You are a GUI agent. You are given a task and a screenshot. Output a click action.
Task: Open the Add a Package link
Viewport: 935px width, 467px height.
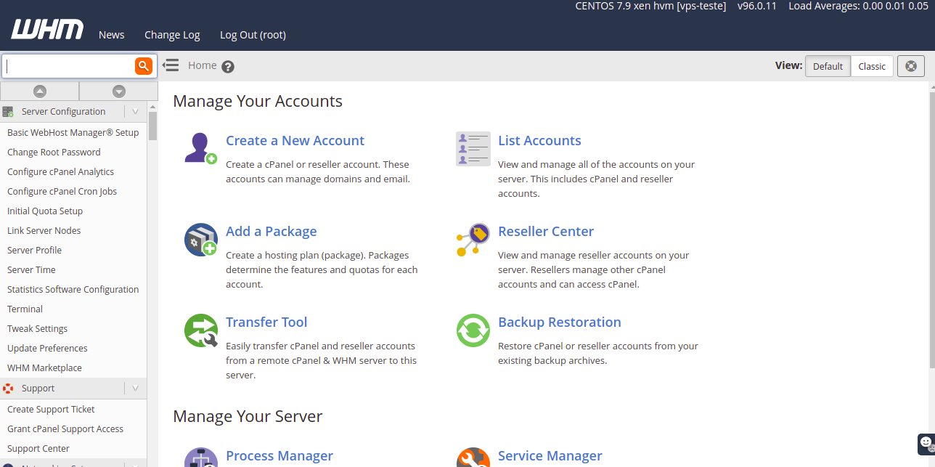271,232
